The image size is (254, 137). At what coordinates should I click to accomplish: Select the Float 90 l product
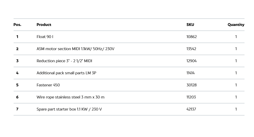coord(45,37)
